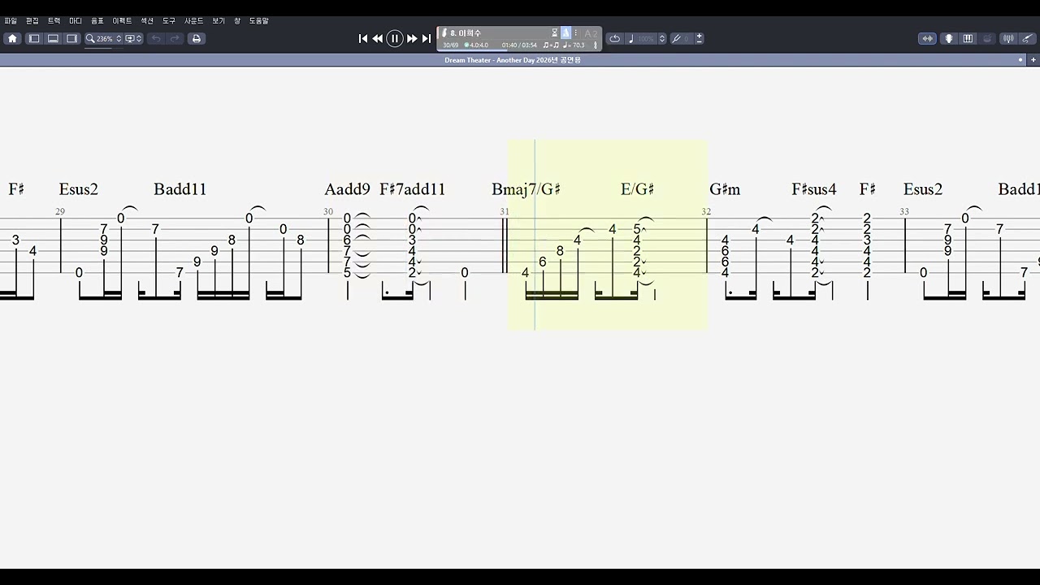Click bar number 29 marker
The width and height of the screenshot is (1040, 585).
[x=60, y=211]
